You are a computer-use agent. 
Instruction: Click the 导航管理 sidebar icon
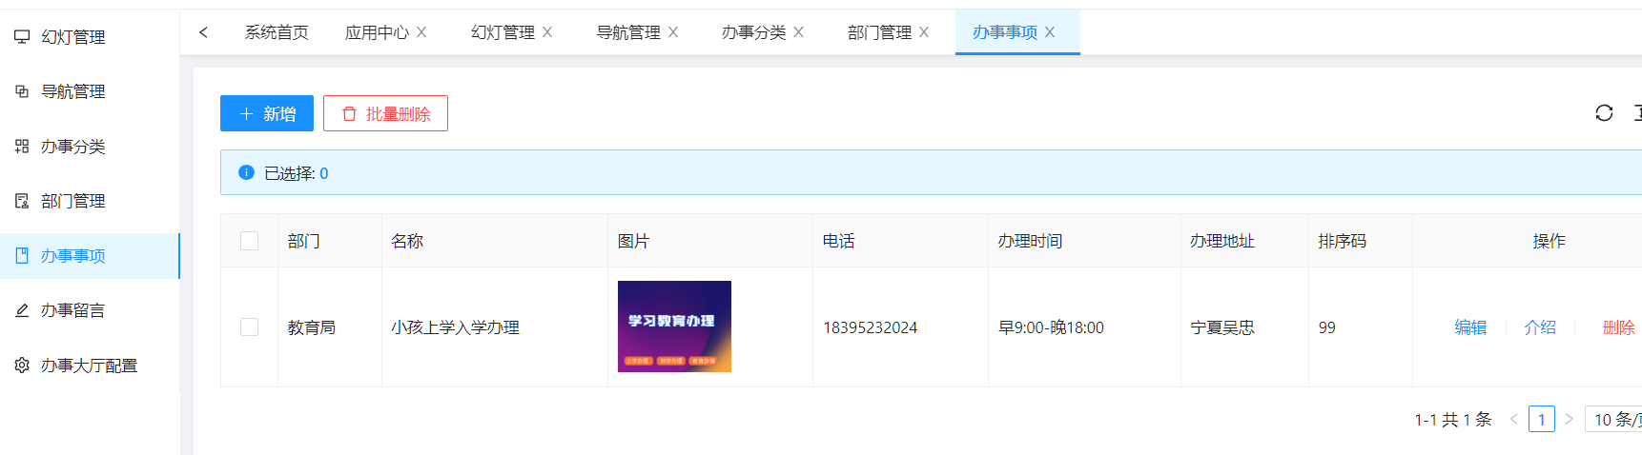(22, 91)
